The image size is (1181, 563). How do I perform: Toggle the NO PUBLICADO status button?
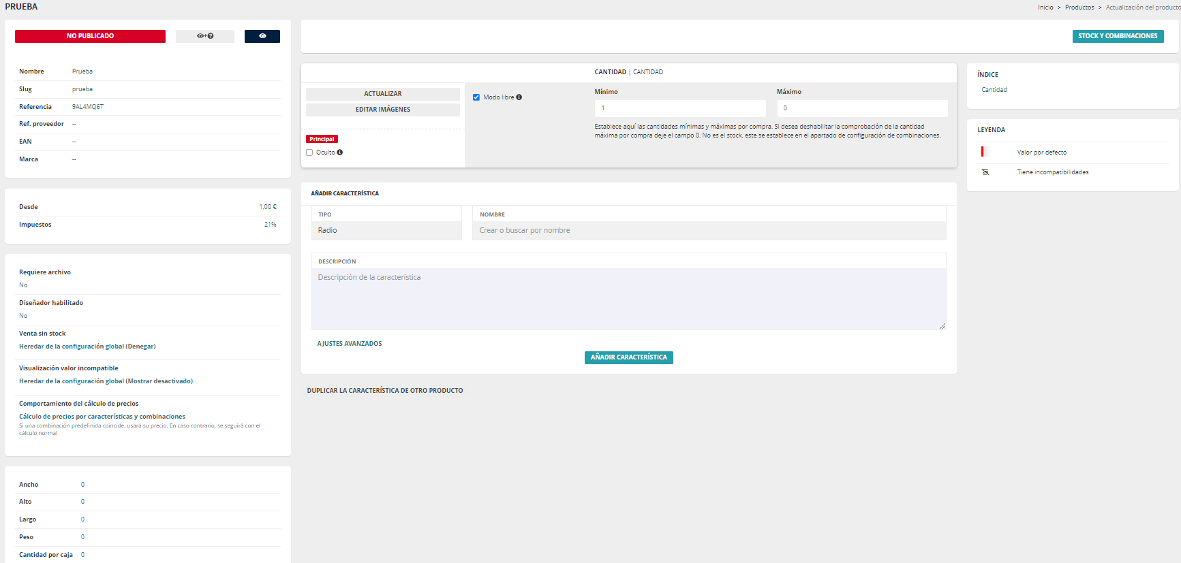click(90, 36)
